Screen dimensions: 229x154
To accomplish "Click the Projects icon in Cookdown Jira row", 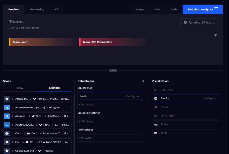I will (40, 151).
